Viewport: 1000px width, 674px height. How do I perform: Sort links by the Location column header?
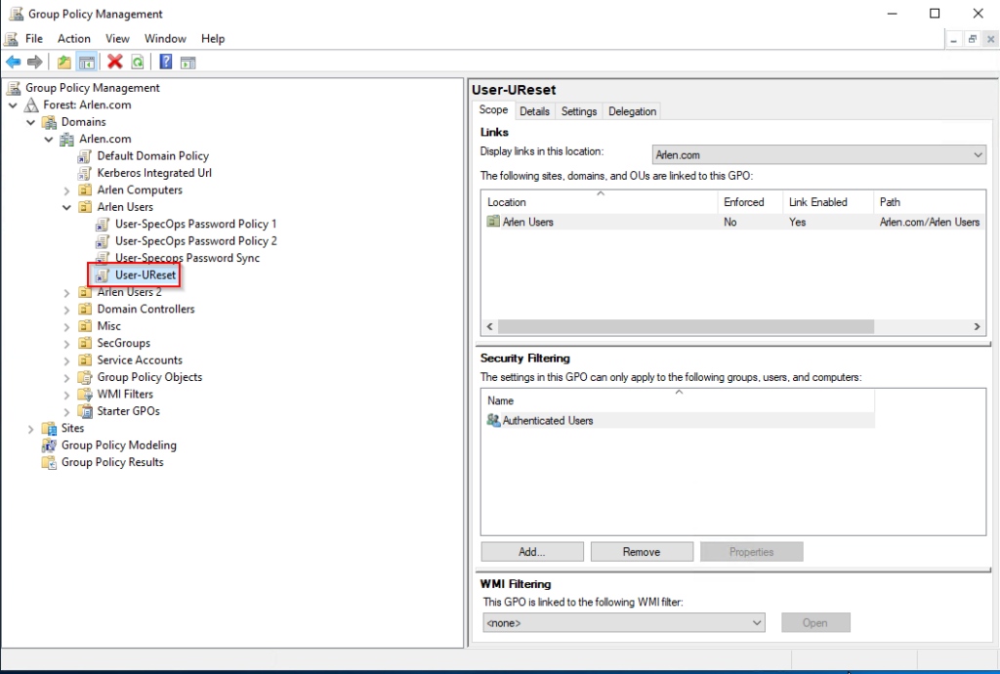600,202
